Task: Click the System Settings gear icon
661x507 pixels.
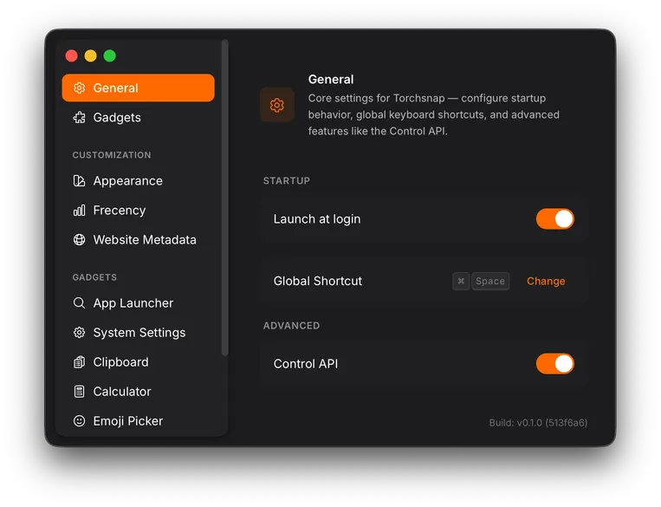Action: point(79,333)
